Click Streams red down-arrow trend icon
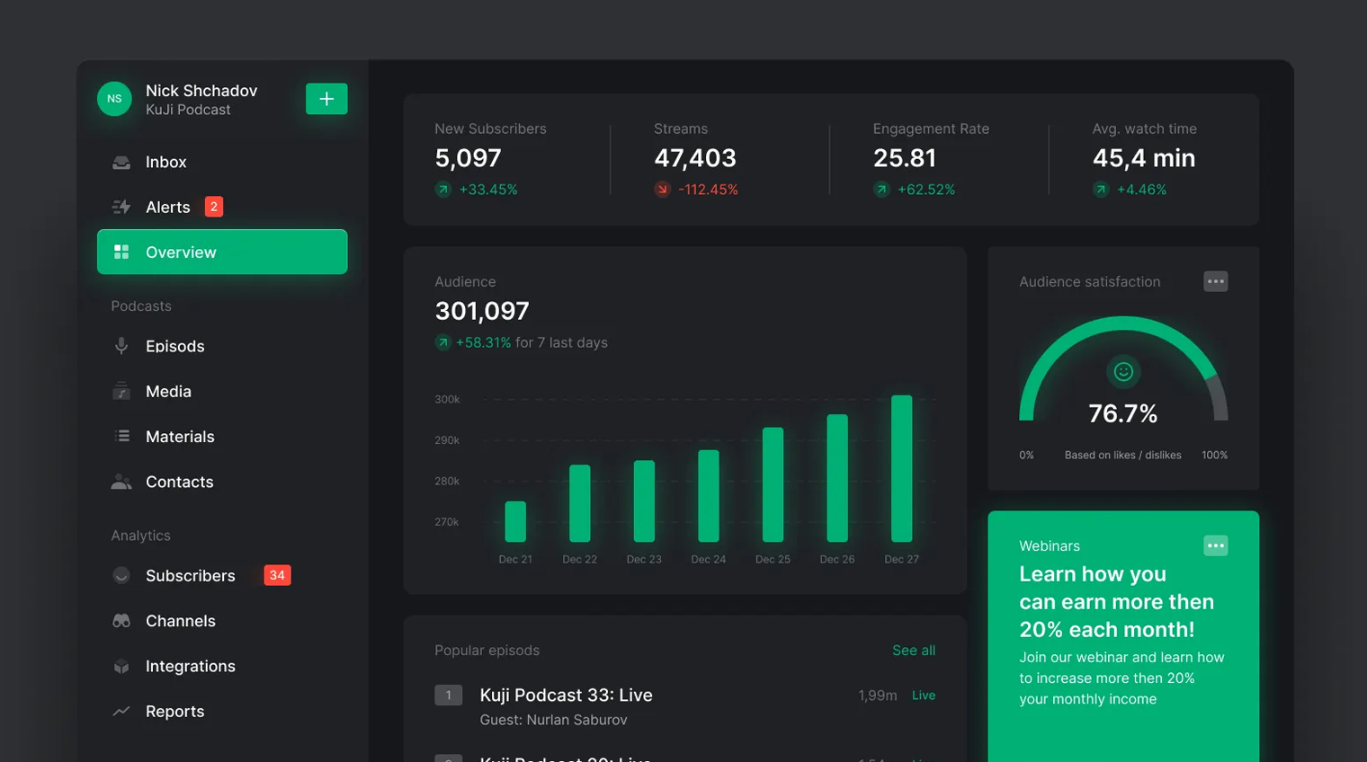Screen dimensions: 1367x762 pyautogui.click(x=663, y=190)
